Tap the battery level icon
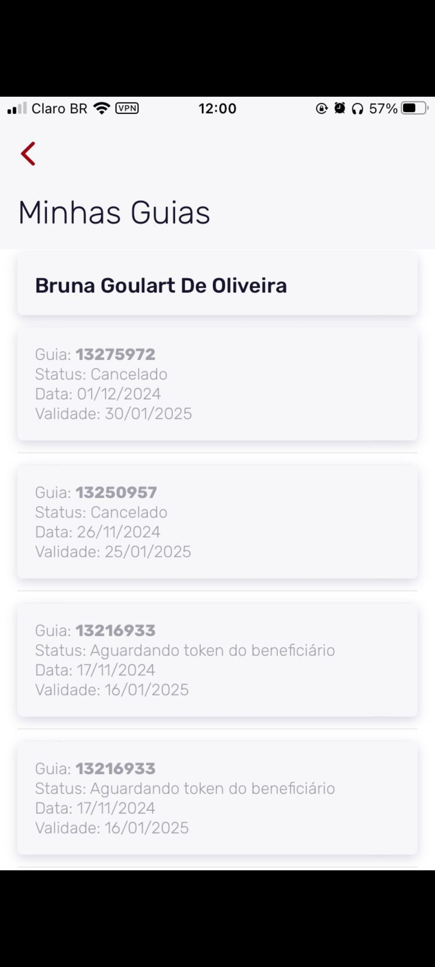 click(414, 108)
